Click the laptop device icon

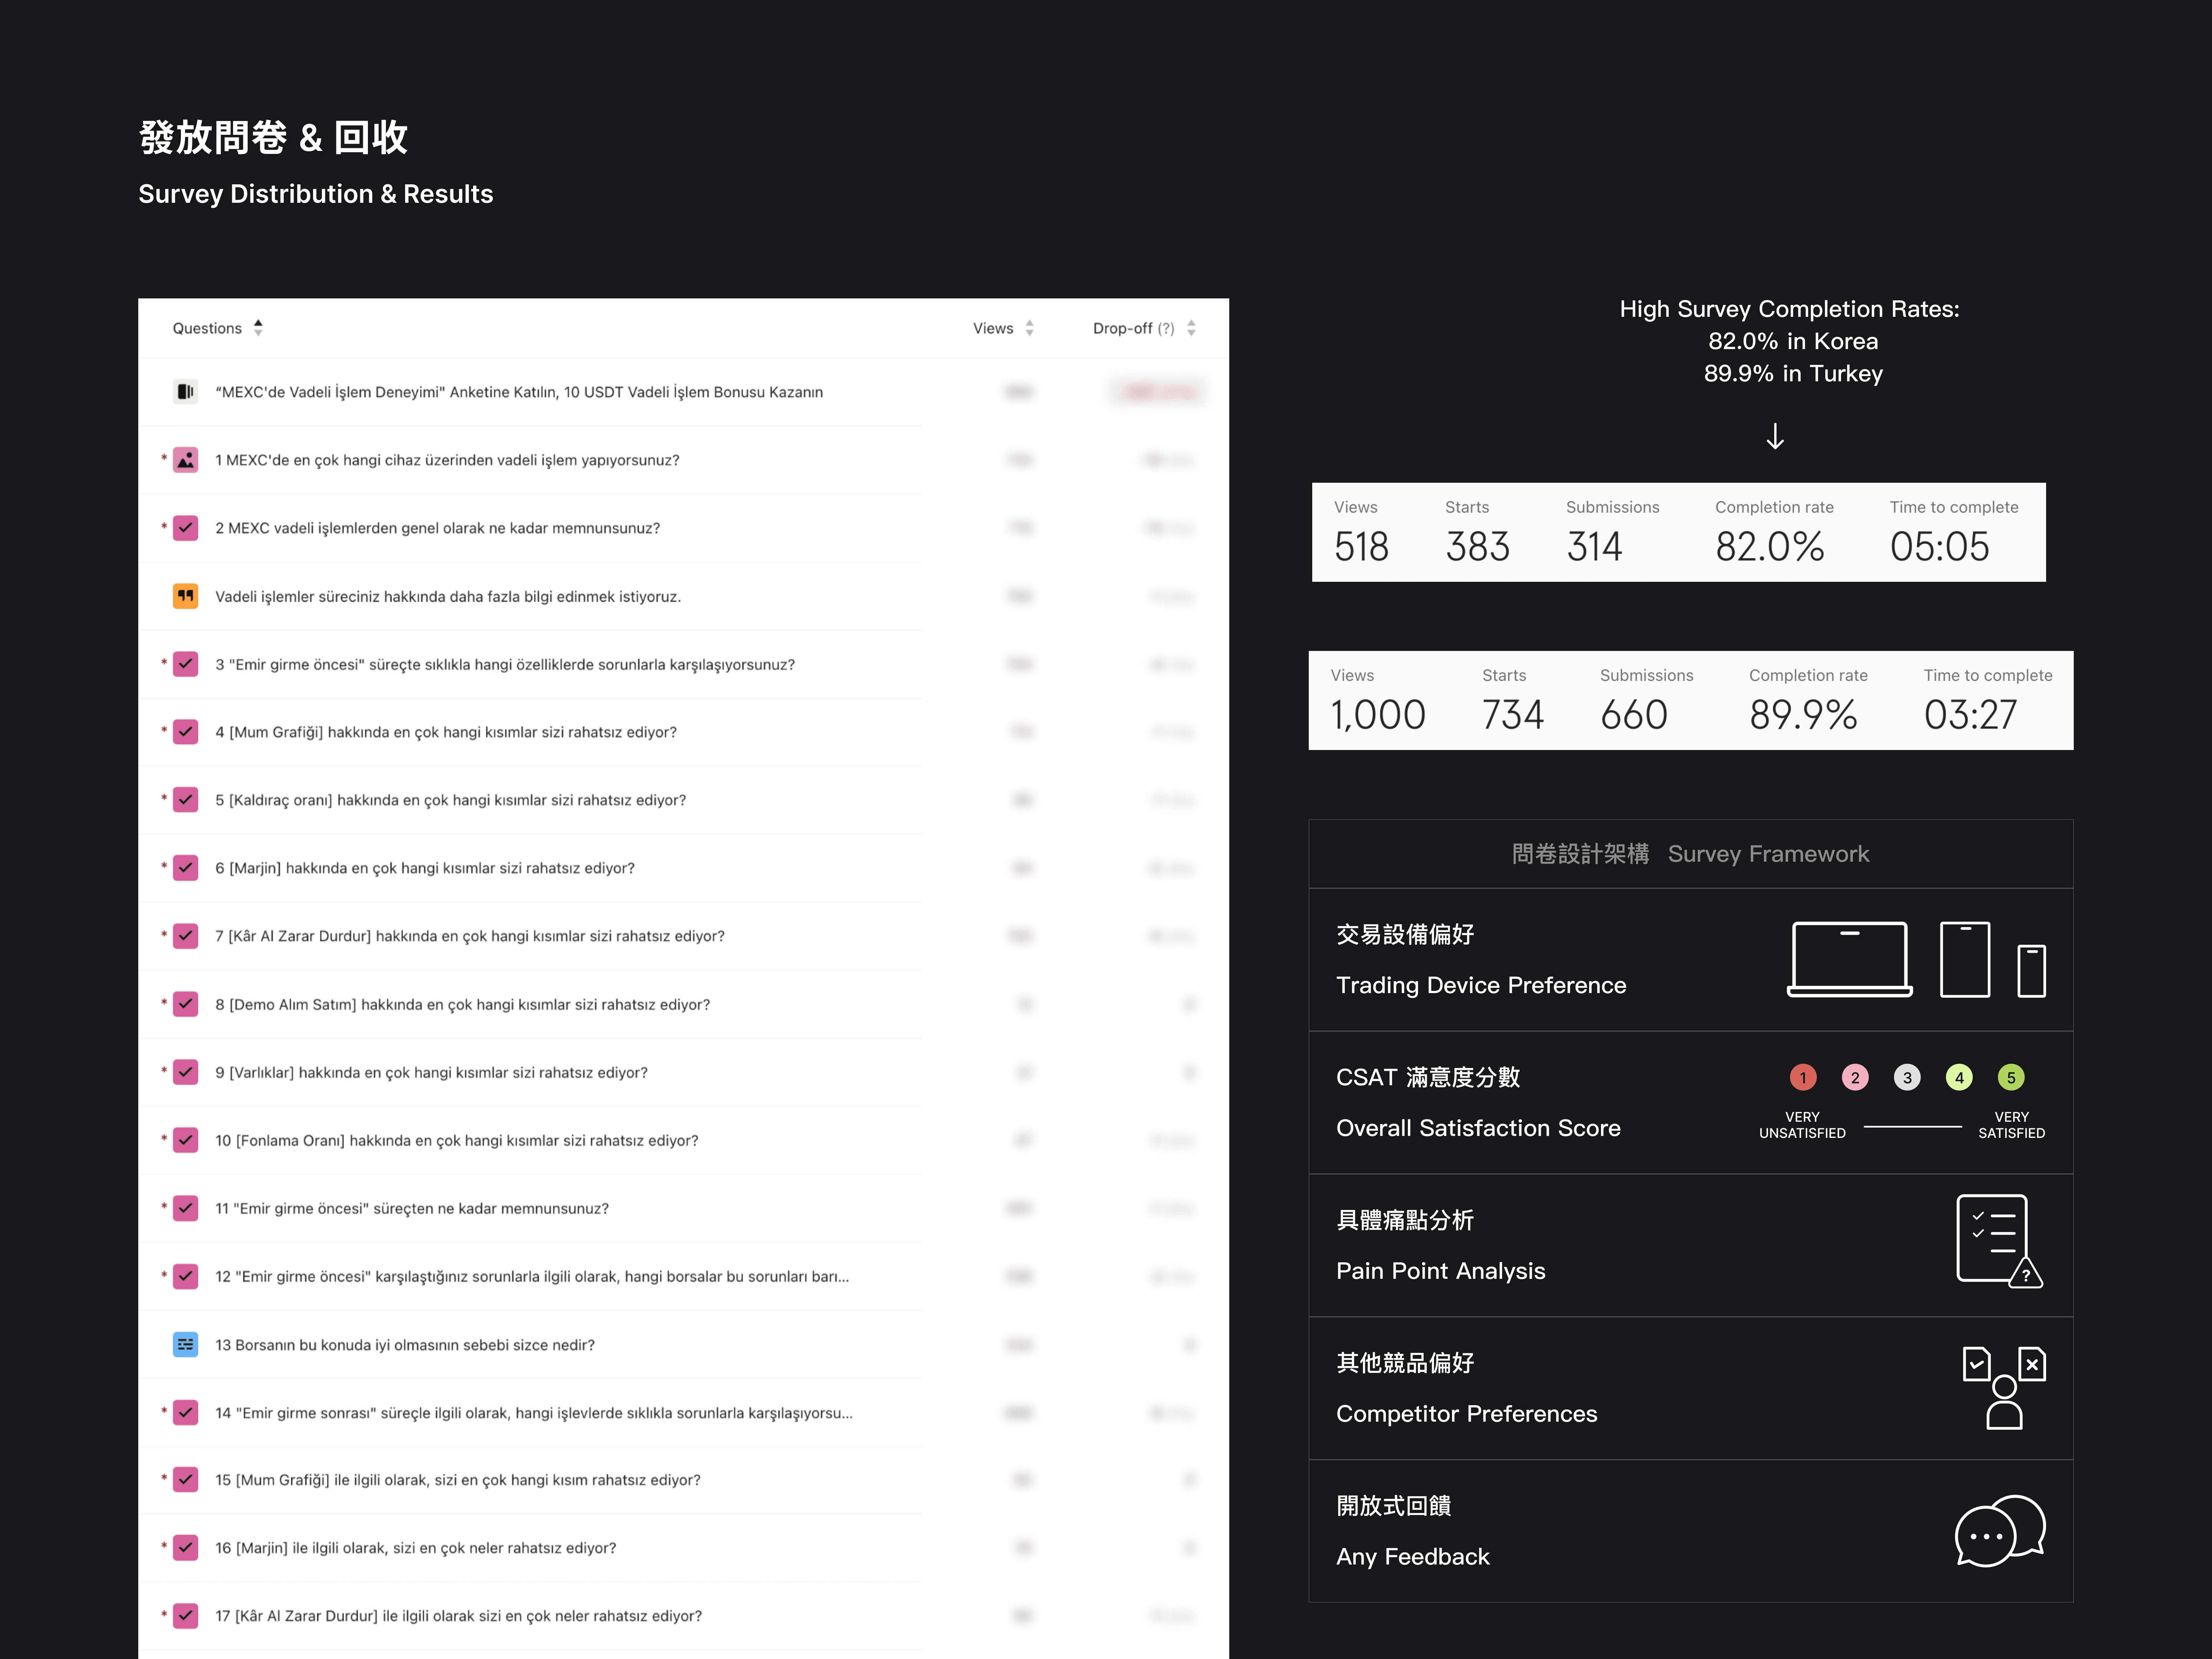1849,959
